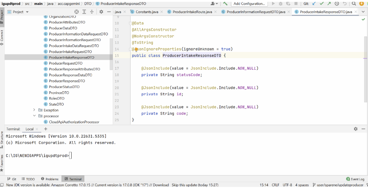Open Project panel gear options
The width and height of the screenshot is (368, 188).
tap(101, 12)
